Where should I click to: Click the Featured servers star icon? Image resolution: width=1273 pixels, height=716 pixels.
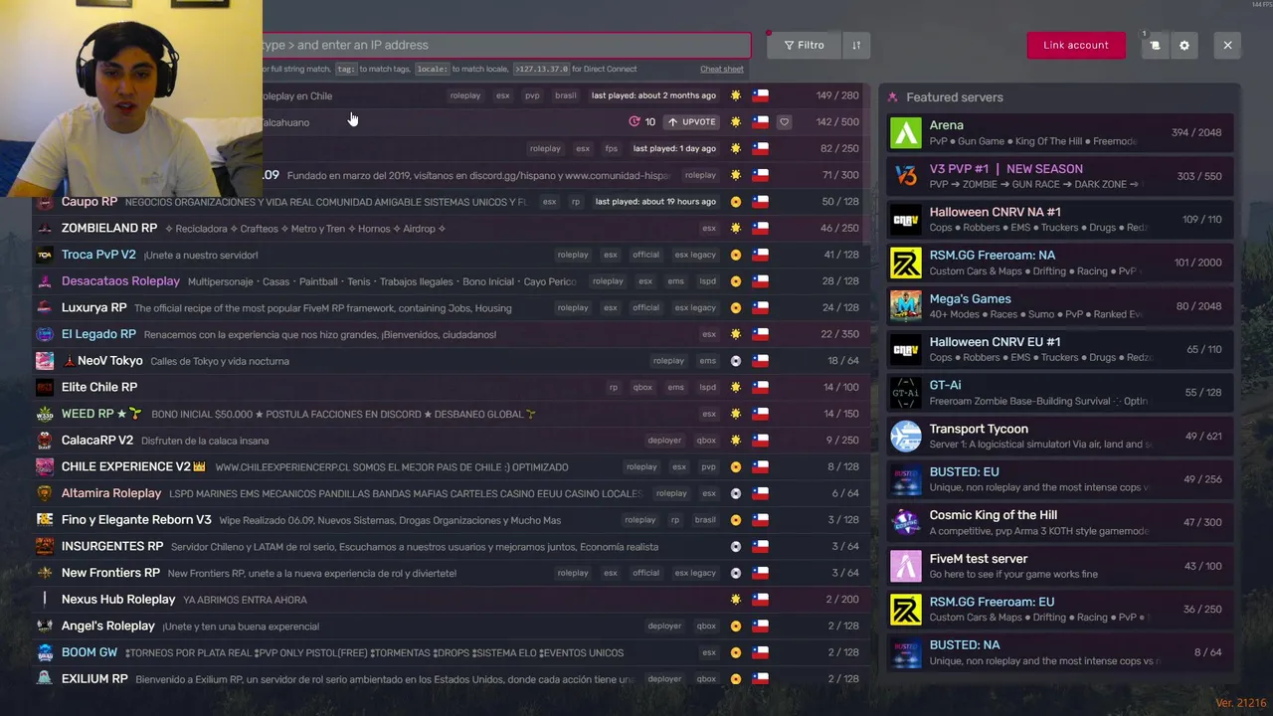click(x=892, y=97)
